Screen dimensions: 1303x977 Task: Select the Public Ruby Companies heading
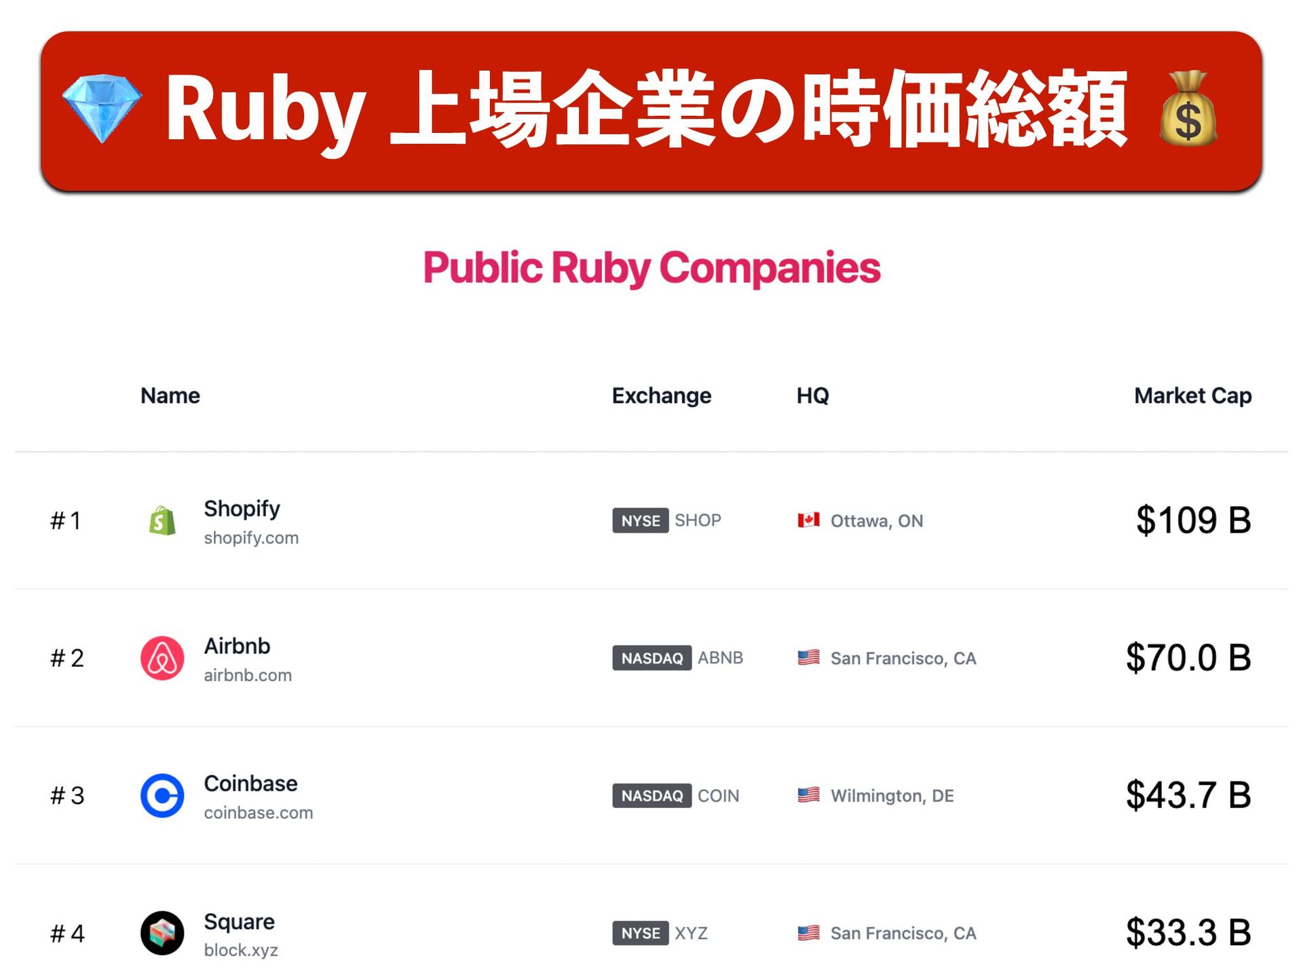pos(651,268)
